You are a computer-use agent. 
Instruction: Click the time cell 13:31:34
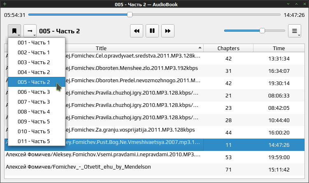point(279,59)
